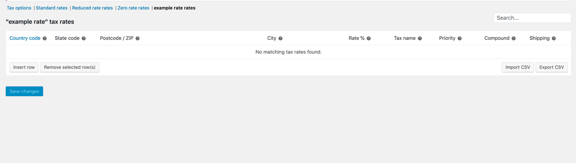Click help icon beside Tax name
This screenshot has width=576, height=163.
(420, 38)
